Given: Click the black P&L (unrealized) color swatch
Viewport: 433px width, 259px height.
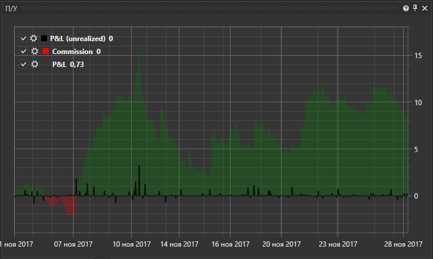Looking at the screenshot, I should [44, 38].
